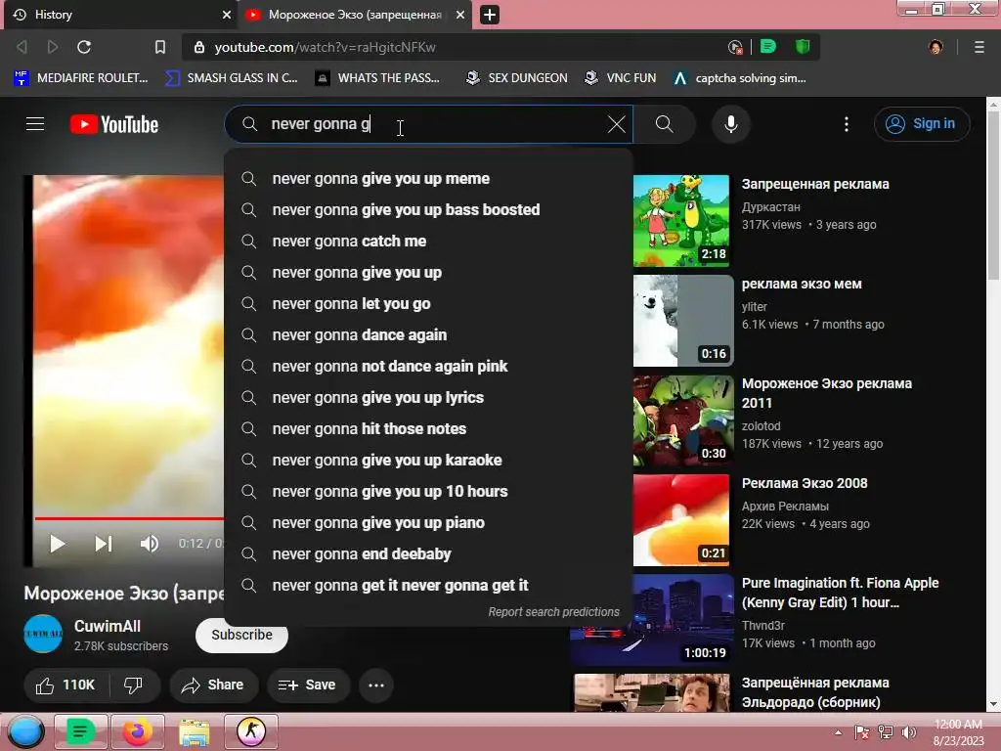Choose suggestion 'never gonna catch me'
This screenshot has width=1001, height=751.
tap(428, 242)
